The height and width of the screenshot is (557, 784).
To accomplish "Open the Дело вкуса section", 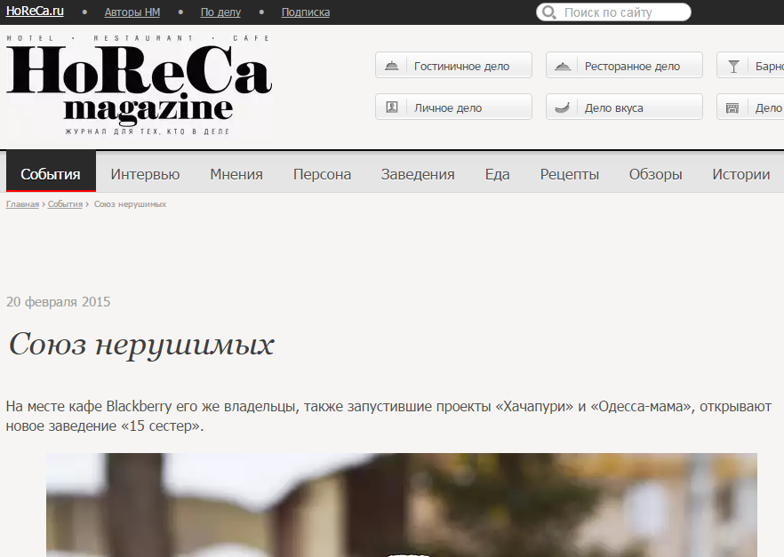I will [x=624, y=107].
